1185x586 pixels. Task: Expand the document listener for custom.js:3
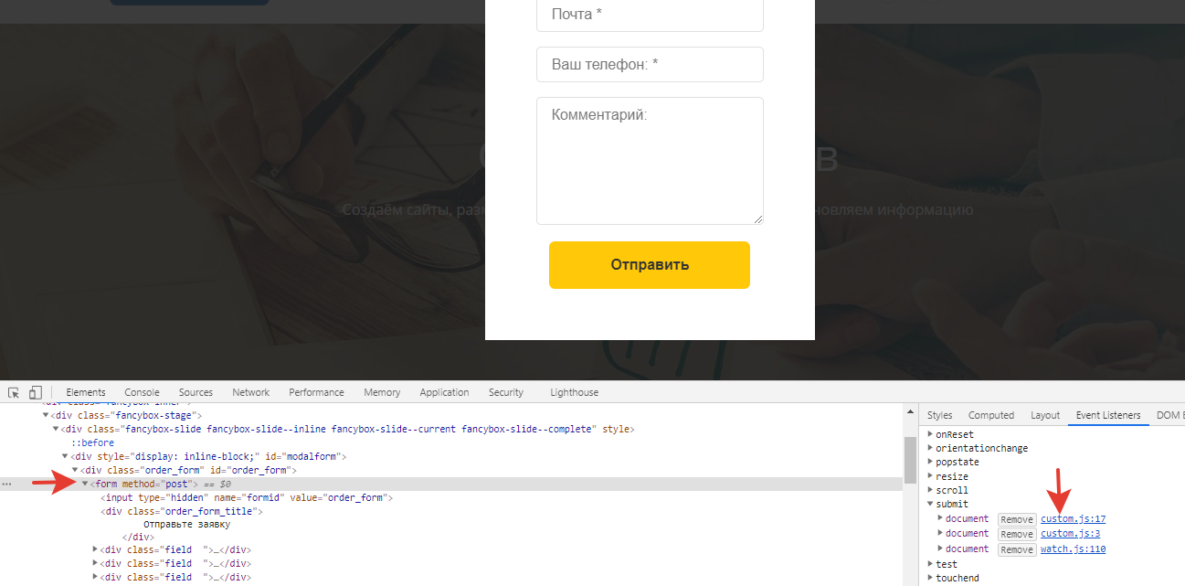click(x=940, y=533)
